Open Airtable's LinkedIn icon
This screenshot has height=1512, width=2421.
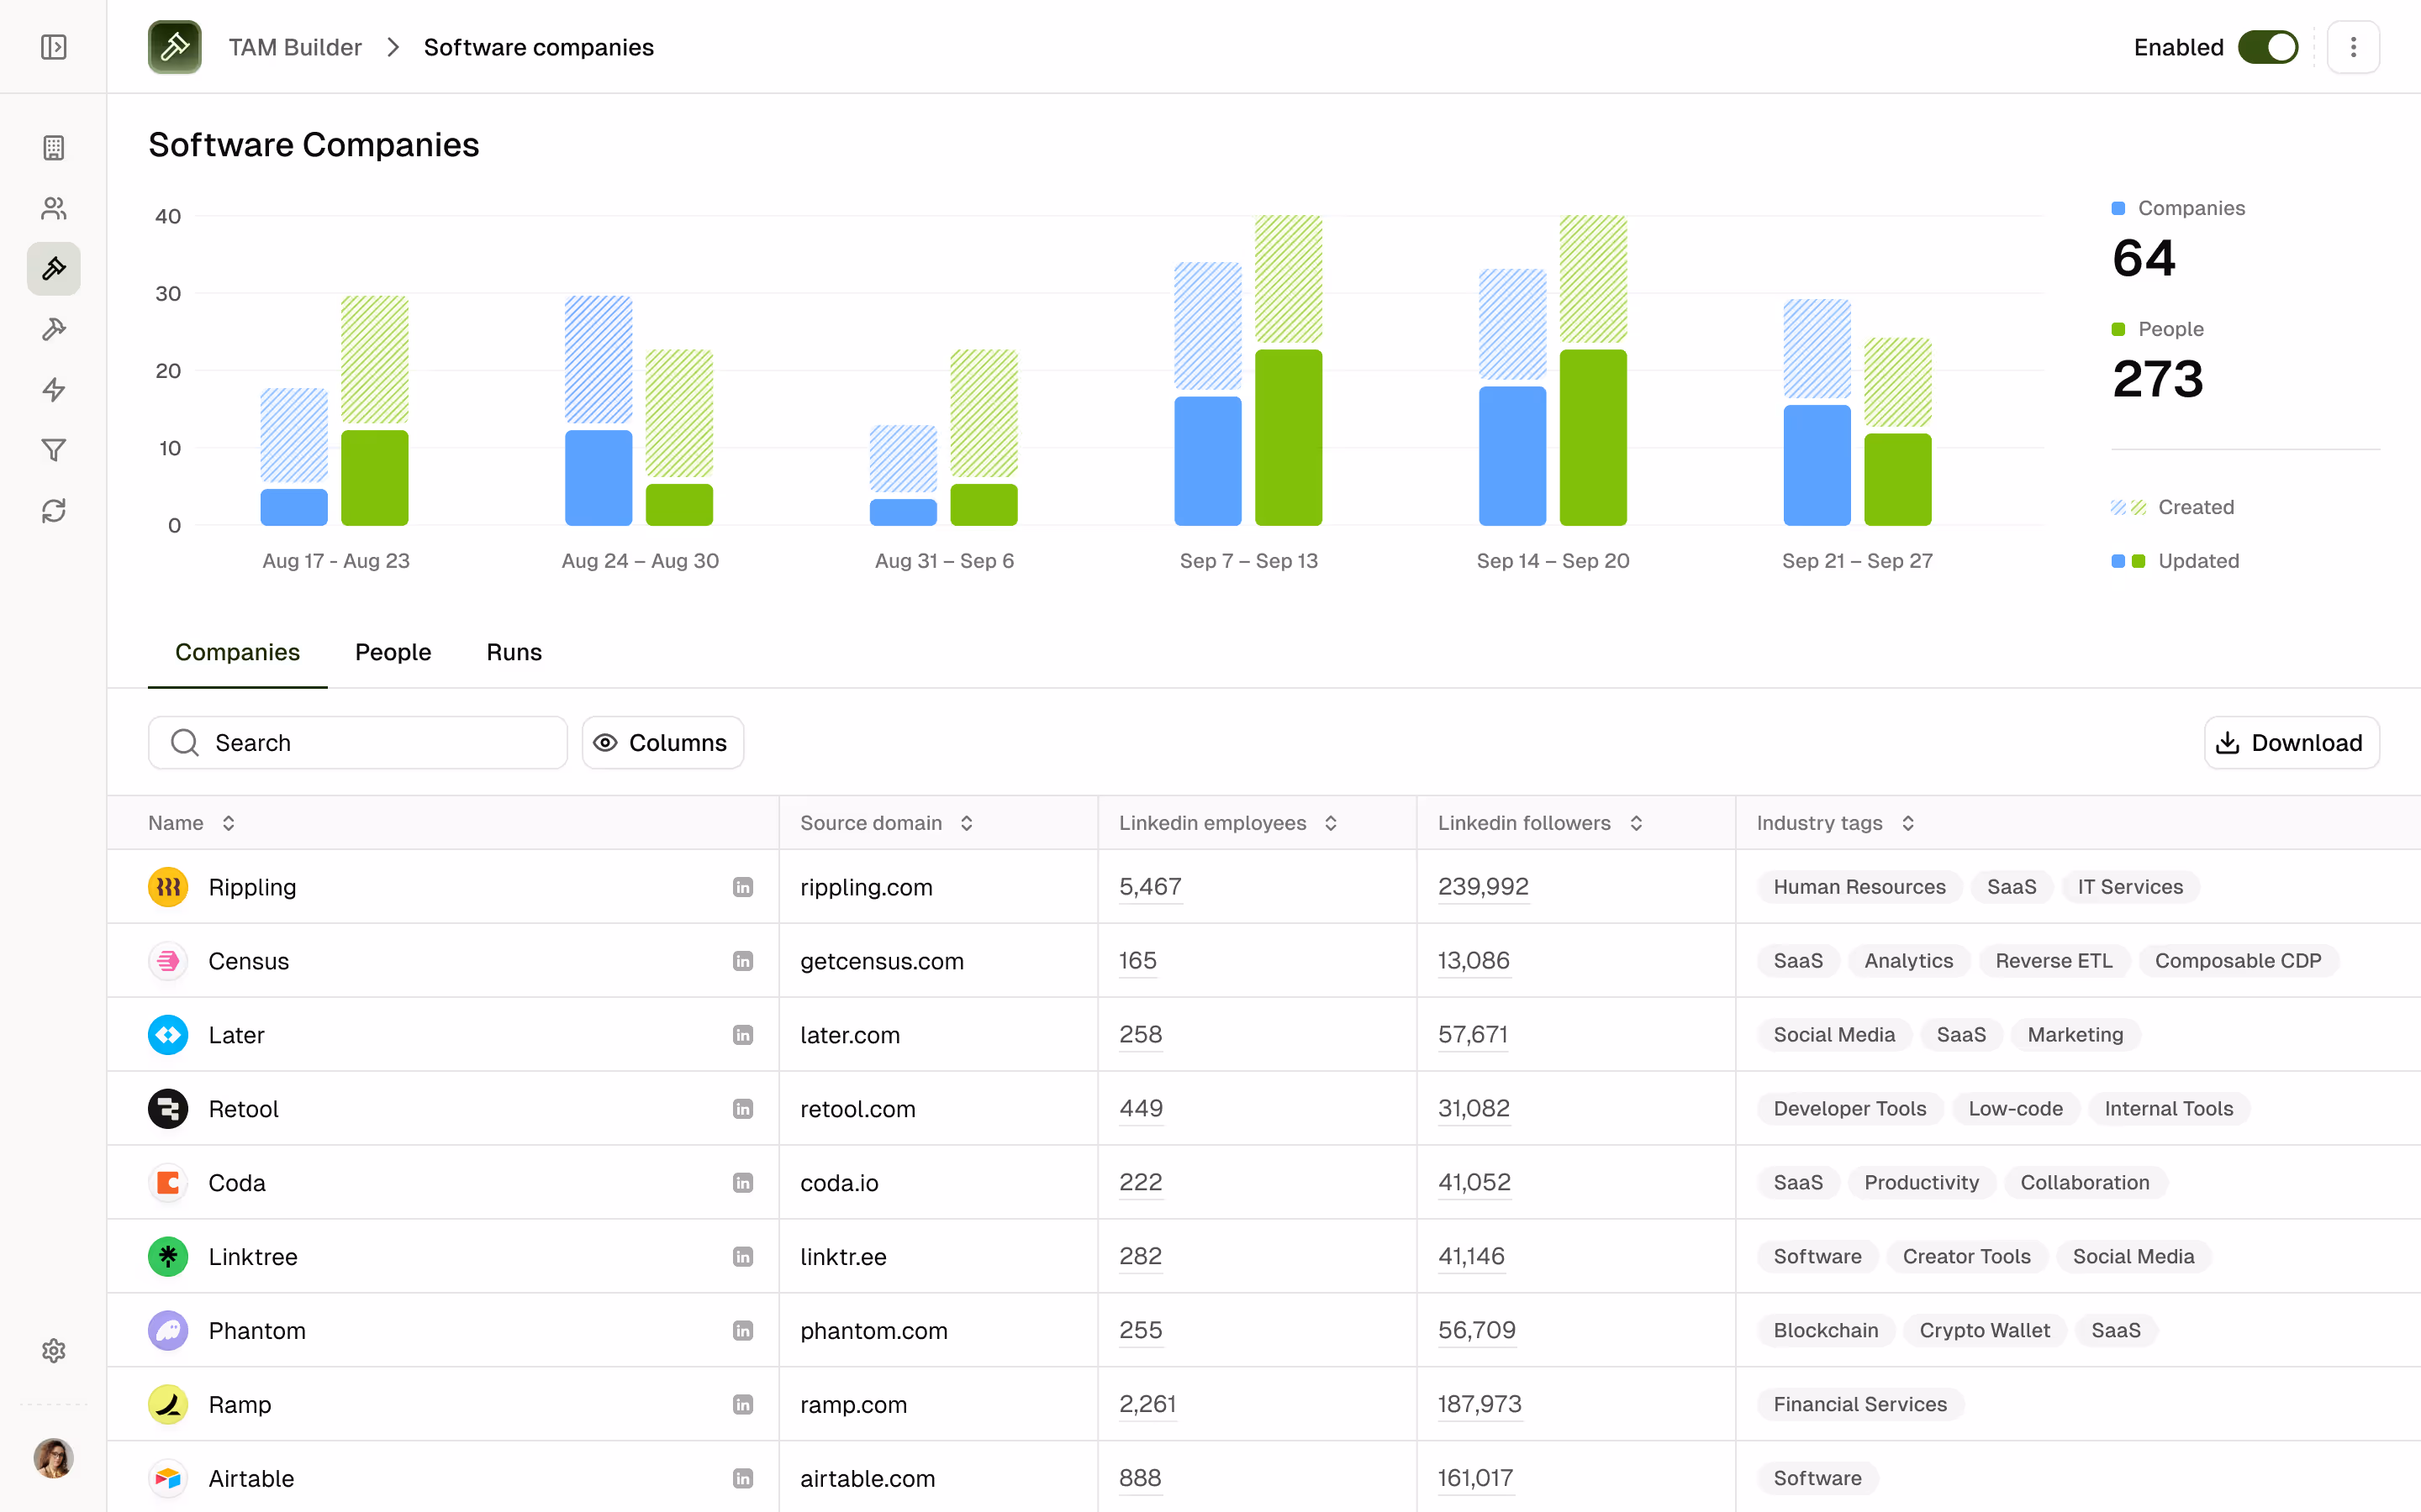coord(742,1479)
